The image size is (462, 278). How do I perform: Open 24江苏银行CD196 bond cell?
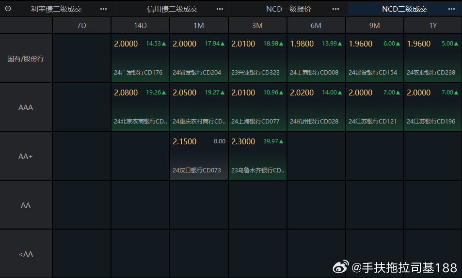pyautogui.click(x=433, y=107)
